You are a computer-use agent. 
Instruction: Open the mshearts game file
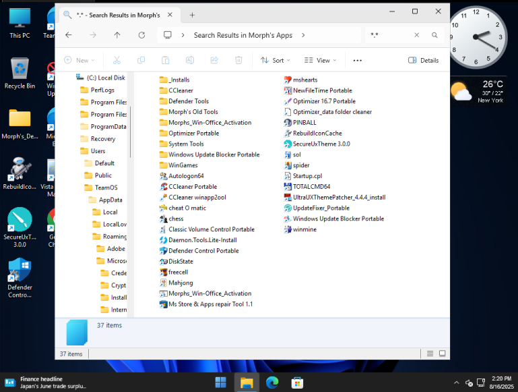coord(300,80)
